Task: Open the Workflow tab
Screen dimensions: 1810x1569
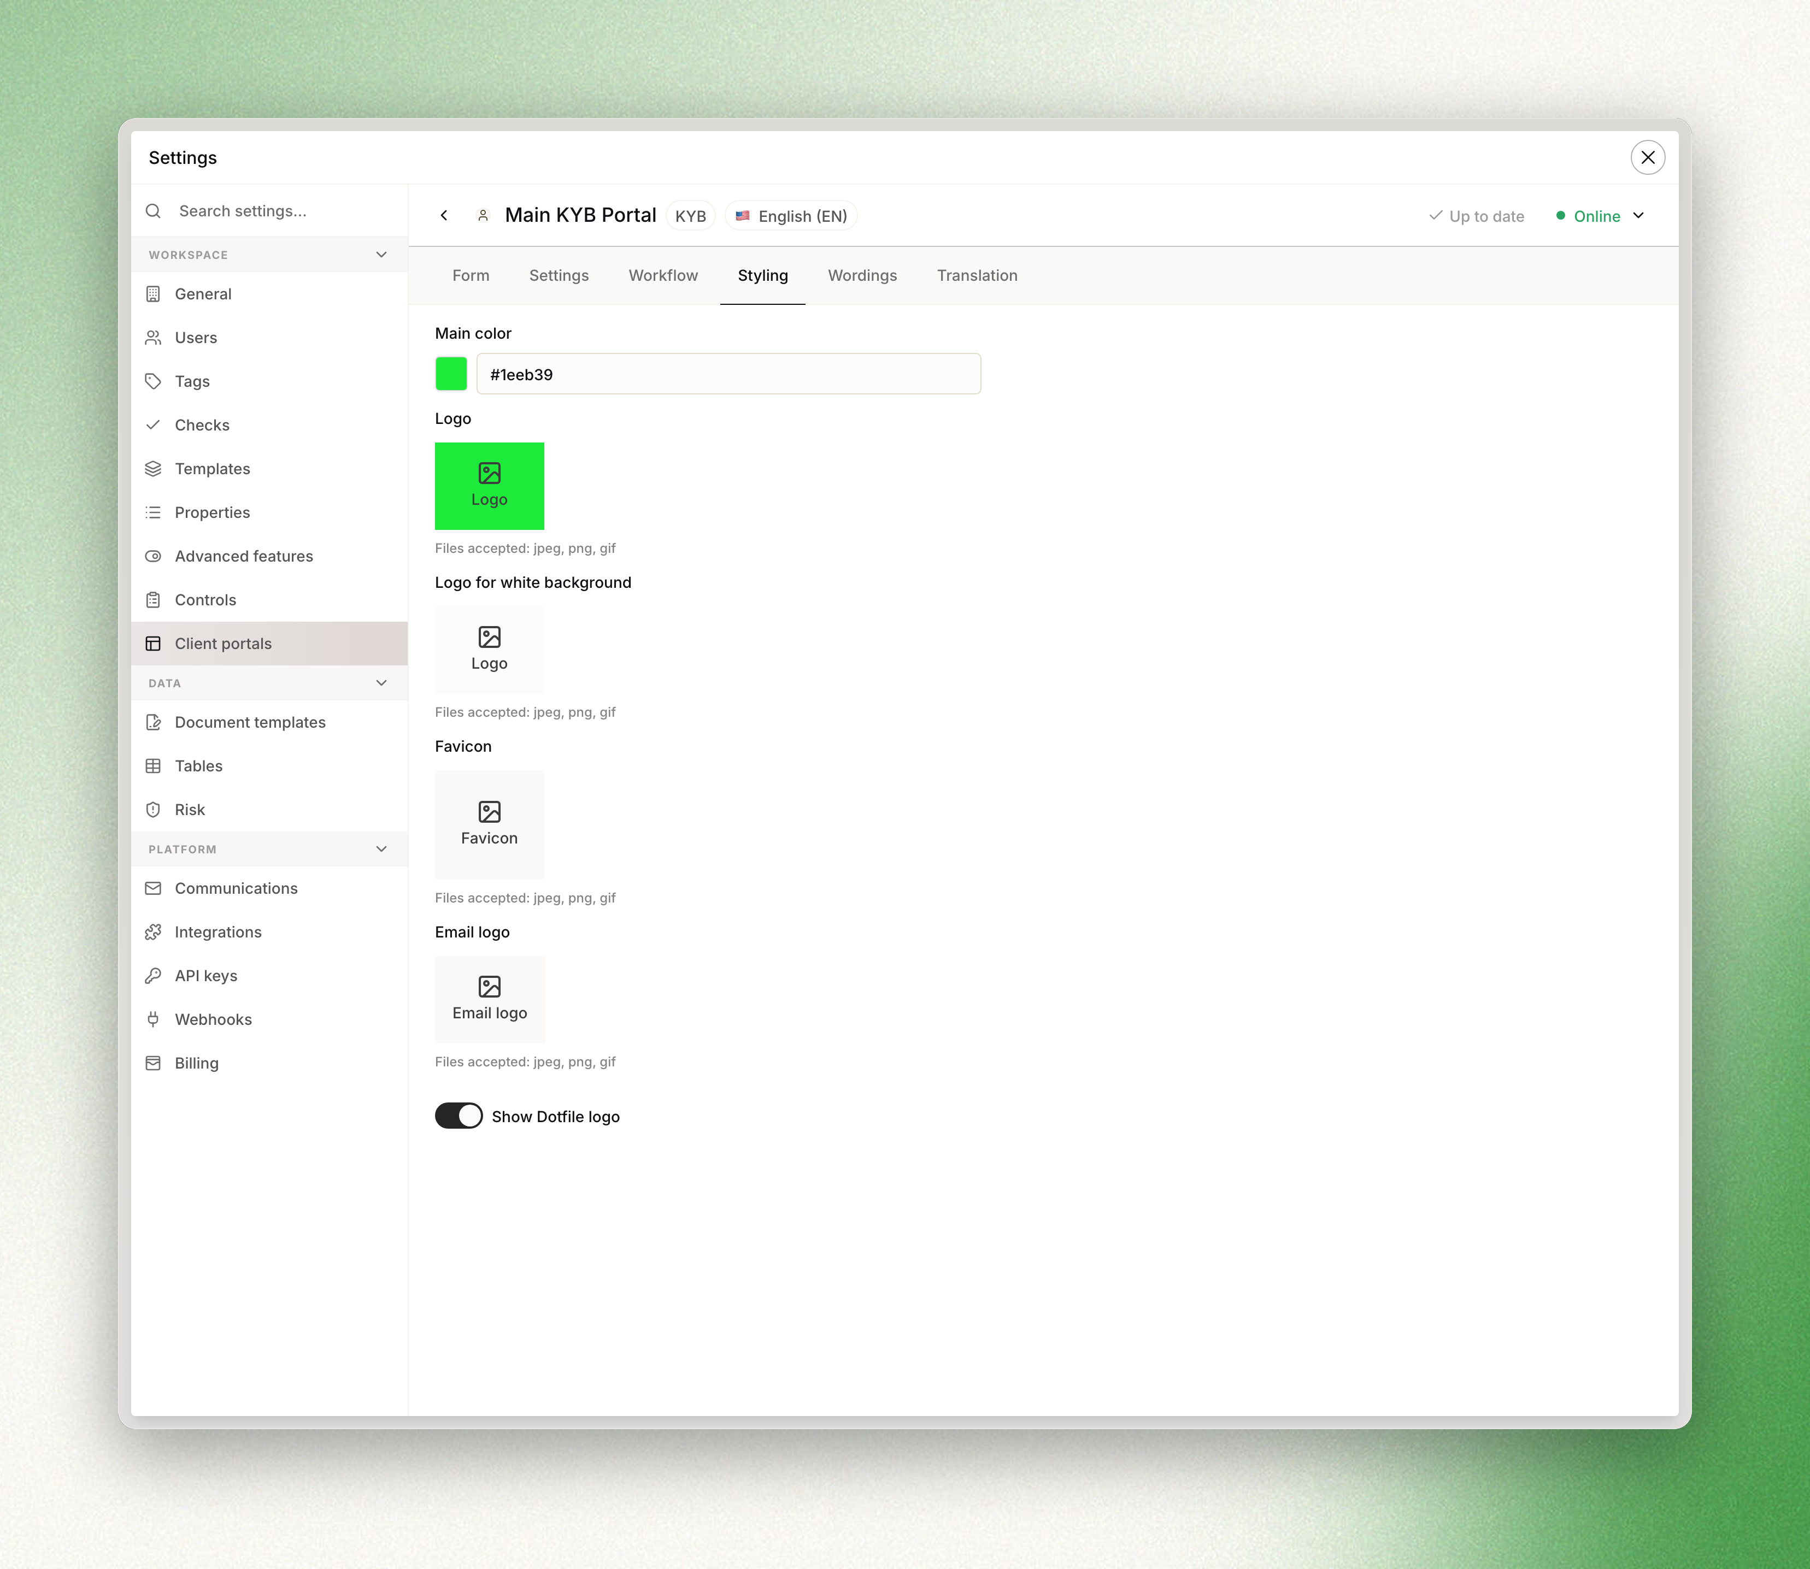Action: [x=663, y=276]
